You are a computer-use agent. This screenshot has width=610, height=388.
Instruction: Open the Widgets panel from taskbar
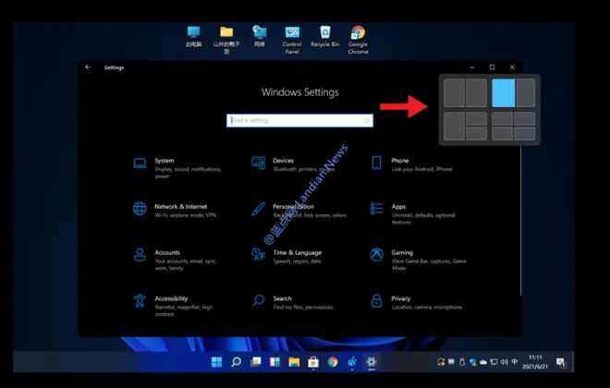[274, 362]
